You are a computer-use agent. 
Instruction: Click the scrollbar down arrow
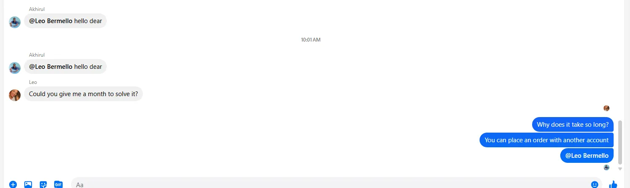[620, 169]
